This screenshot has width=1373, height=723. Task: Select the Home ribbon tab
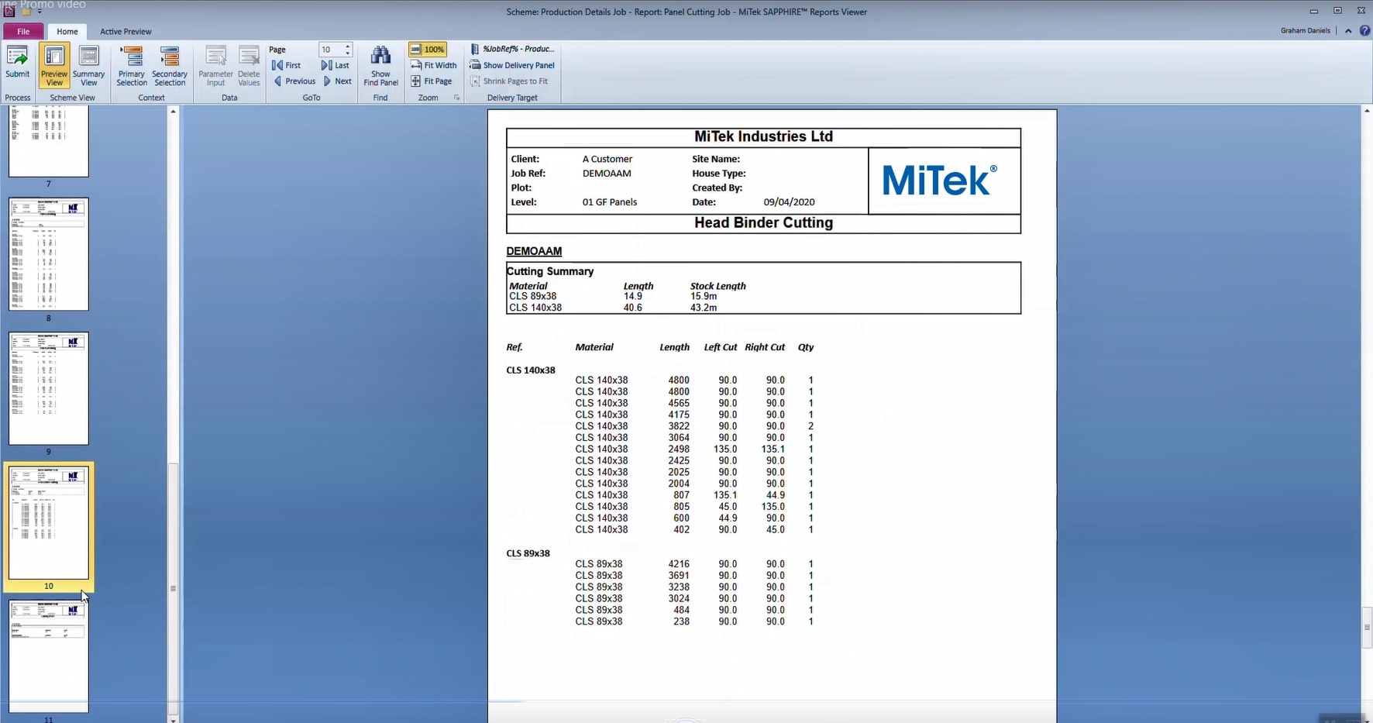click(67, 32)
